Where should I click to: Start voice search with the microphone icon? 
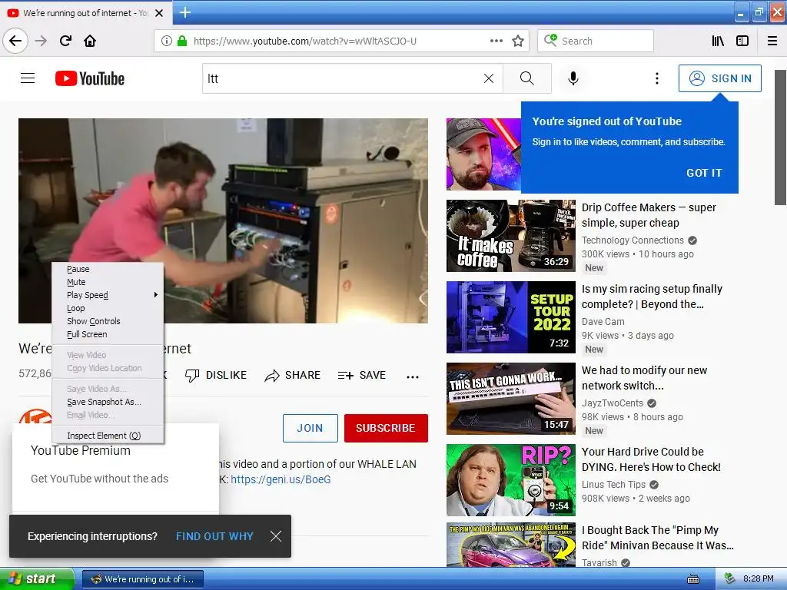pos(573,78)
